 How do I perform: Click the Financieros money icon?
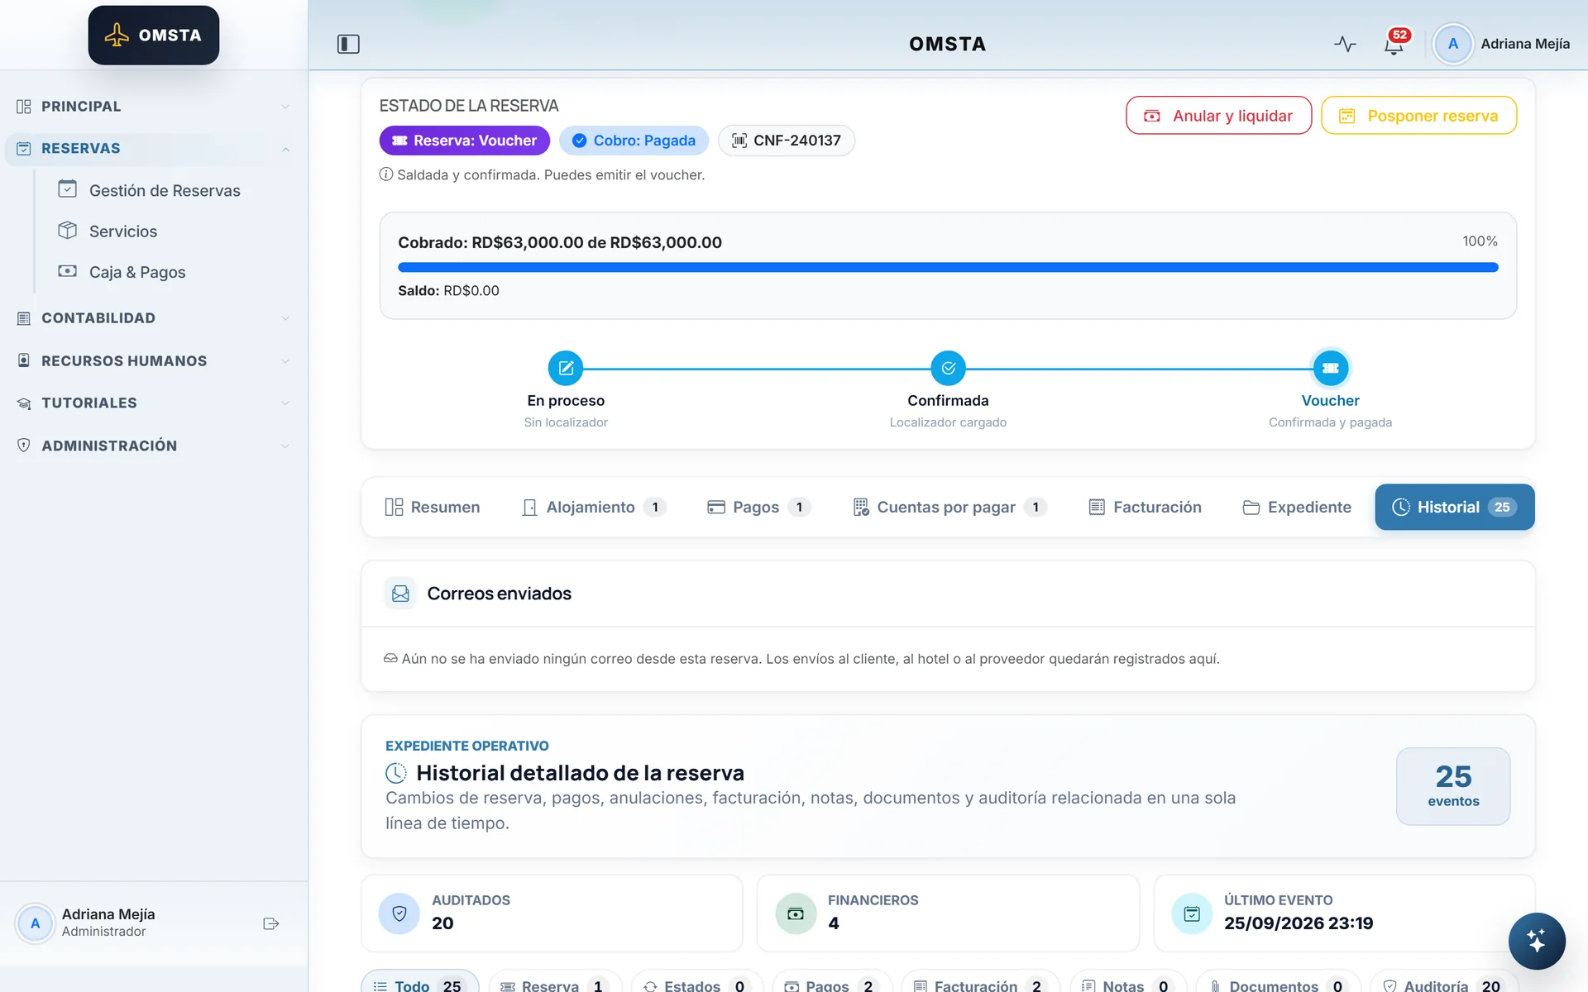pos(796,913)
